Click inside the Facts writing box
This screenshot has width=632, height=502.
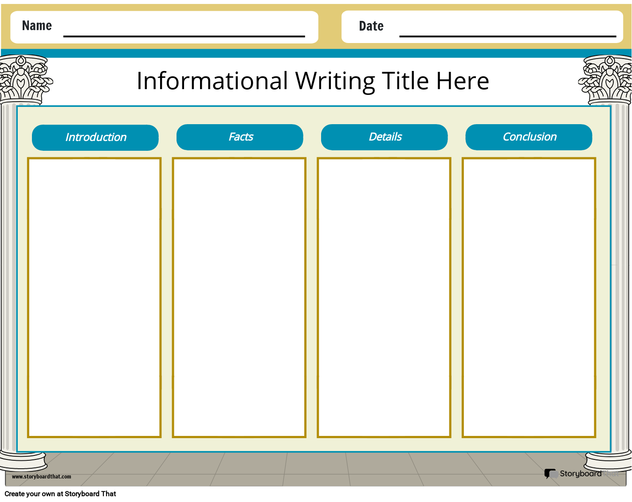[239, 297]
